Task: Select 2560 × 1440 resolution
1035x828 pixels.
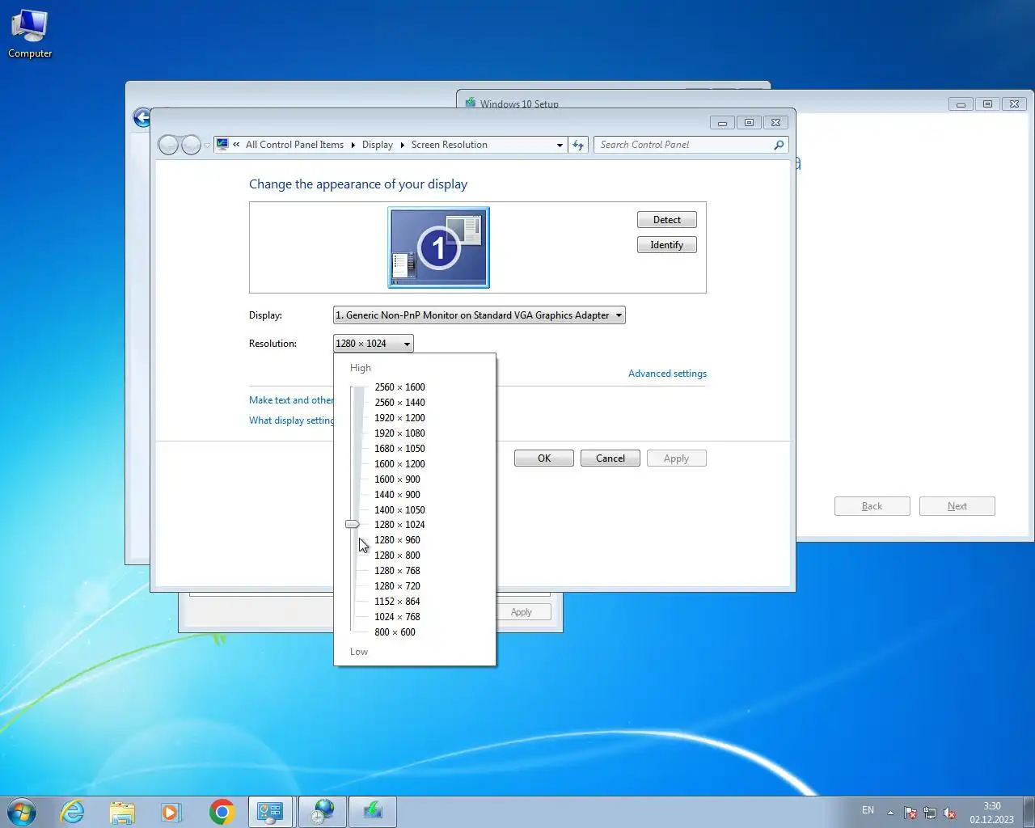Action: tap(399, 403)
